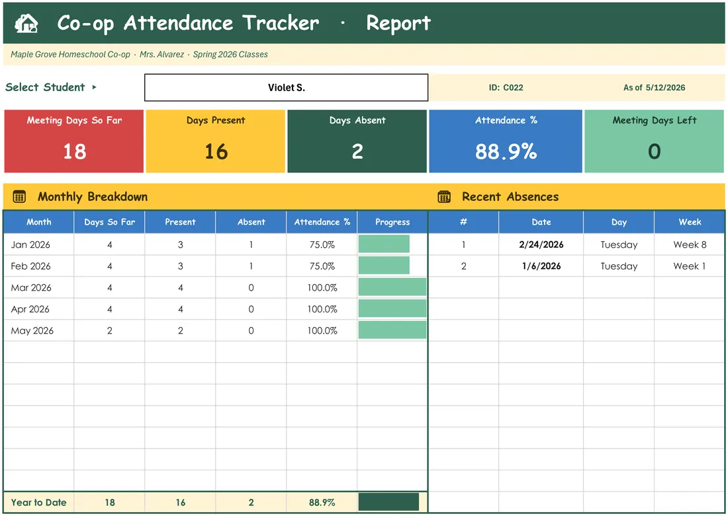Screen dimensions: 728x516
Task: Click the Days So Far column header
Action: pyautogui.click(x=110, y=222)
